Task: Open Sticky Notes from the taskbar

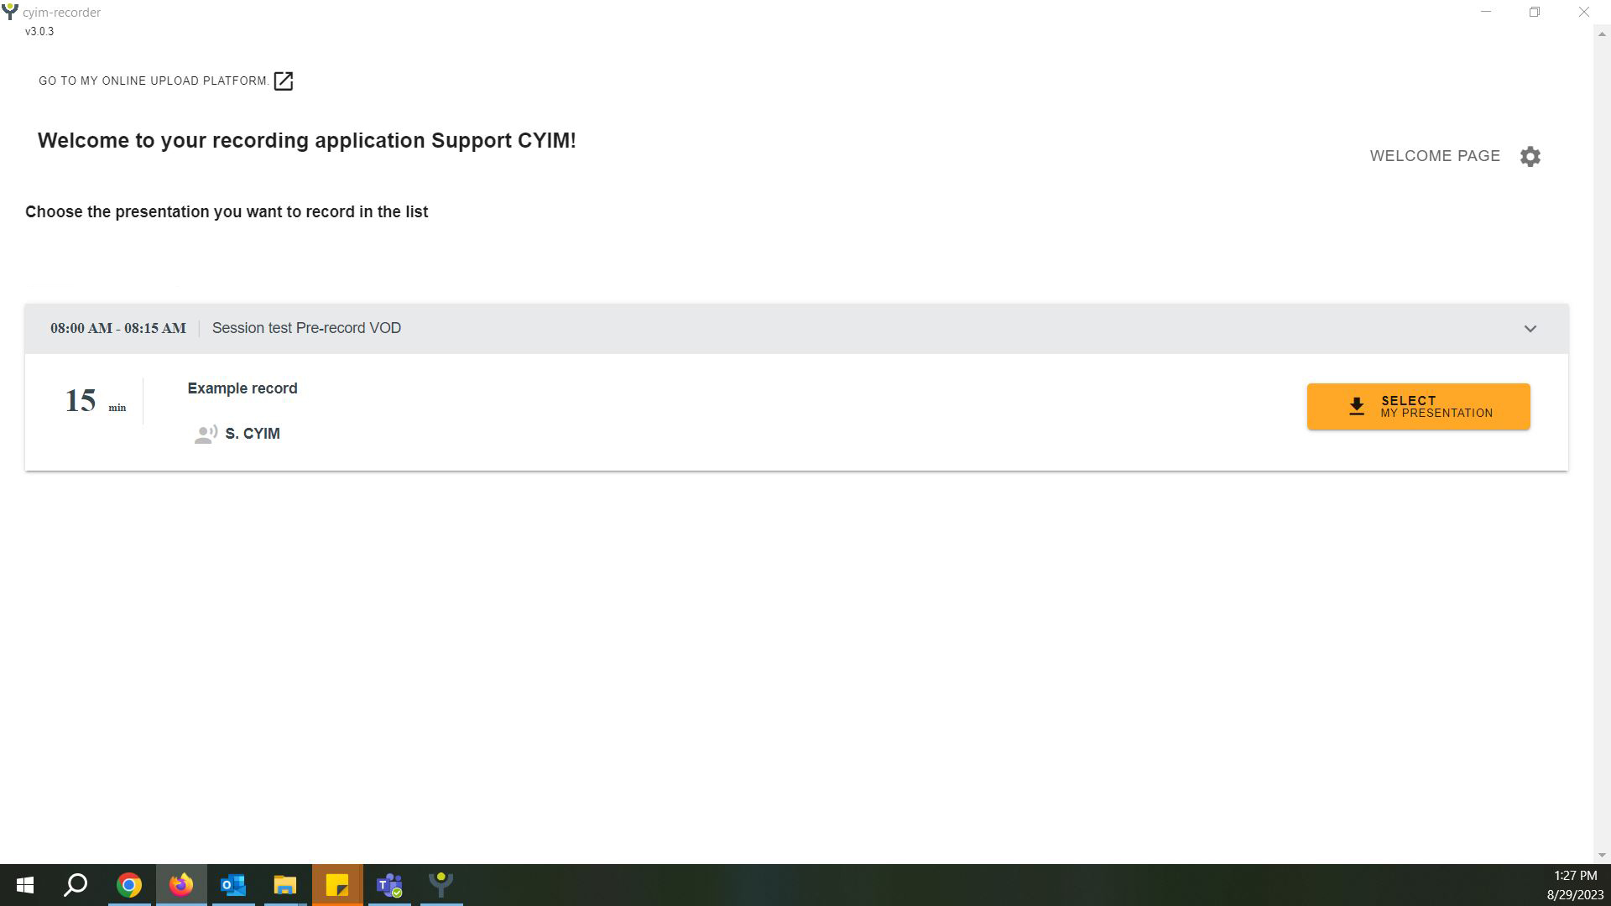Action: click(337, 885)
